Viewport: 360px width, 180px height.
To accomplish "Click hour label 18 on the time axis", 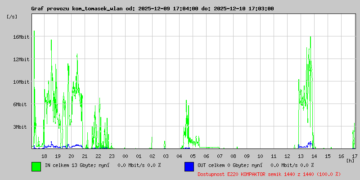I will pyautogui.click(x=44, y=156).
